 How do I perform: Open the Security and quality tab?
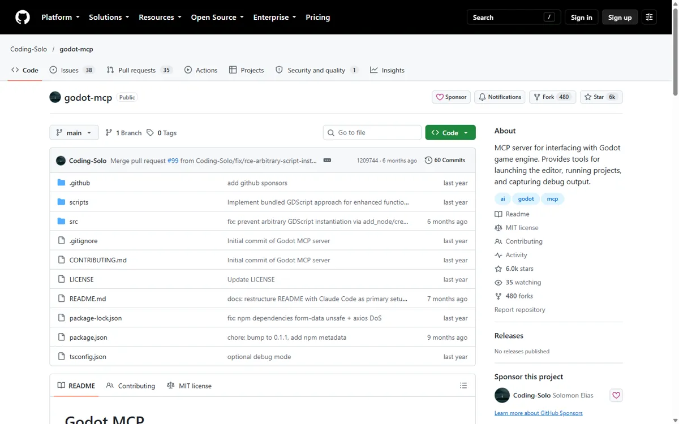coord(317,70)
